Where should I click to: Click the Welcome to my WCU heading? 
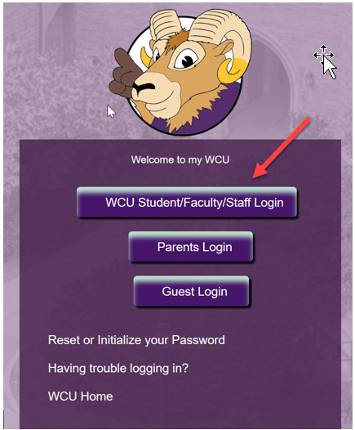(180, 159)
